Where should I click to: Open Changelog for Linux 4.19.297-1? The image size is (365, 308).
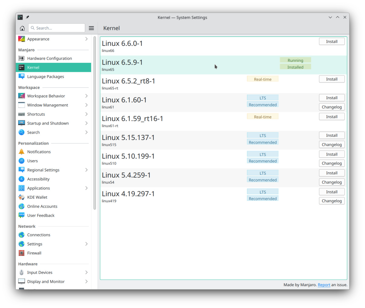coord(332,201)
